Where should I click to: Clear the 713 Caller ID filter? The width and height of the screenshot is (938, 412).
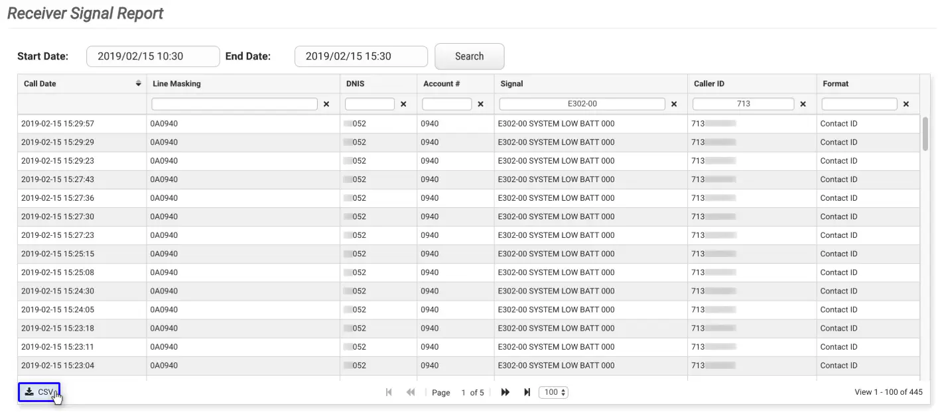click(803, 104)
